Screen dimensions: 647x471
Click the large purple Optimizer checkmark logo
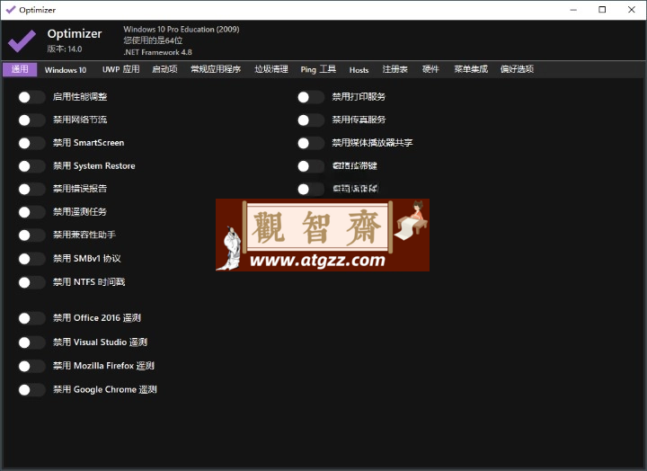click(x=22, y=40)
